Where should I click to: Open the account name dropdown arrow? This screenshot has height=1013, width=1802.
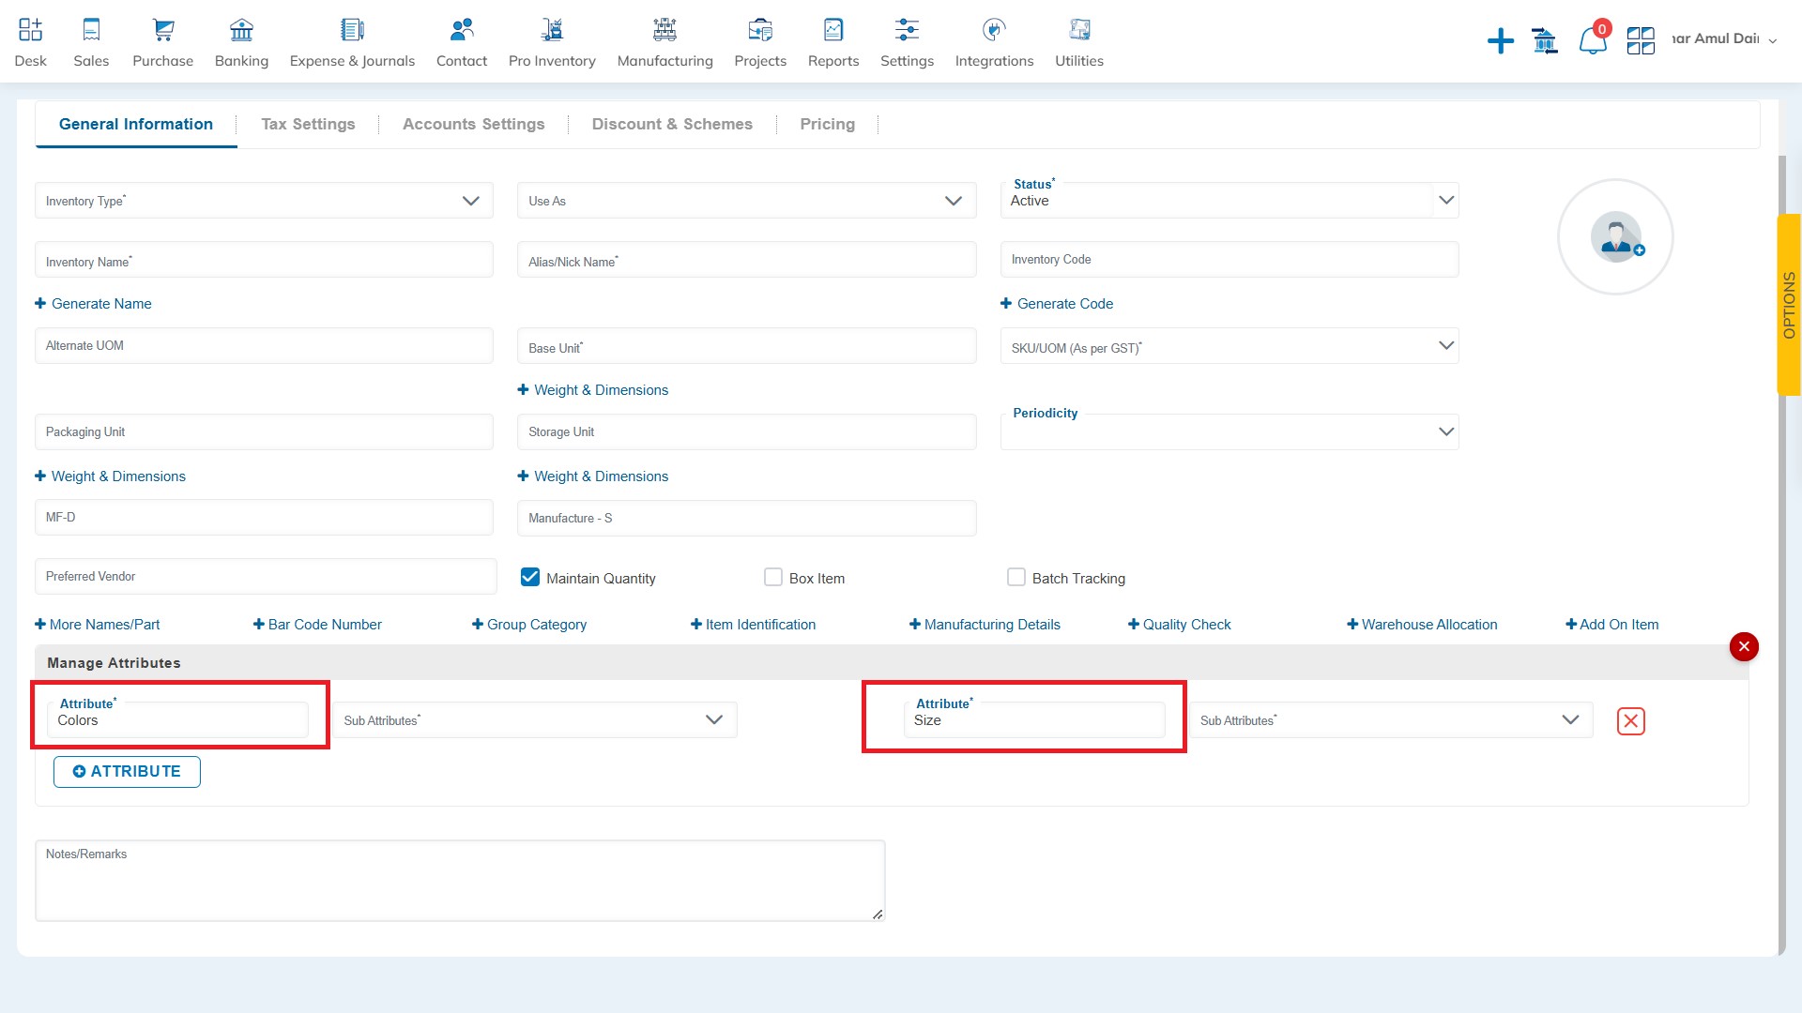point(1772,40)
